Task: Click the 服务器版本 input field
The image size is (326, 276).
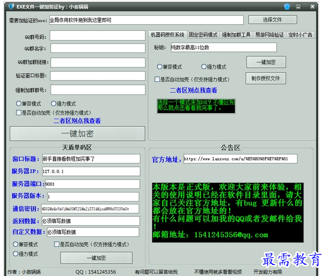Action: (x=93, y=197)
